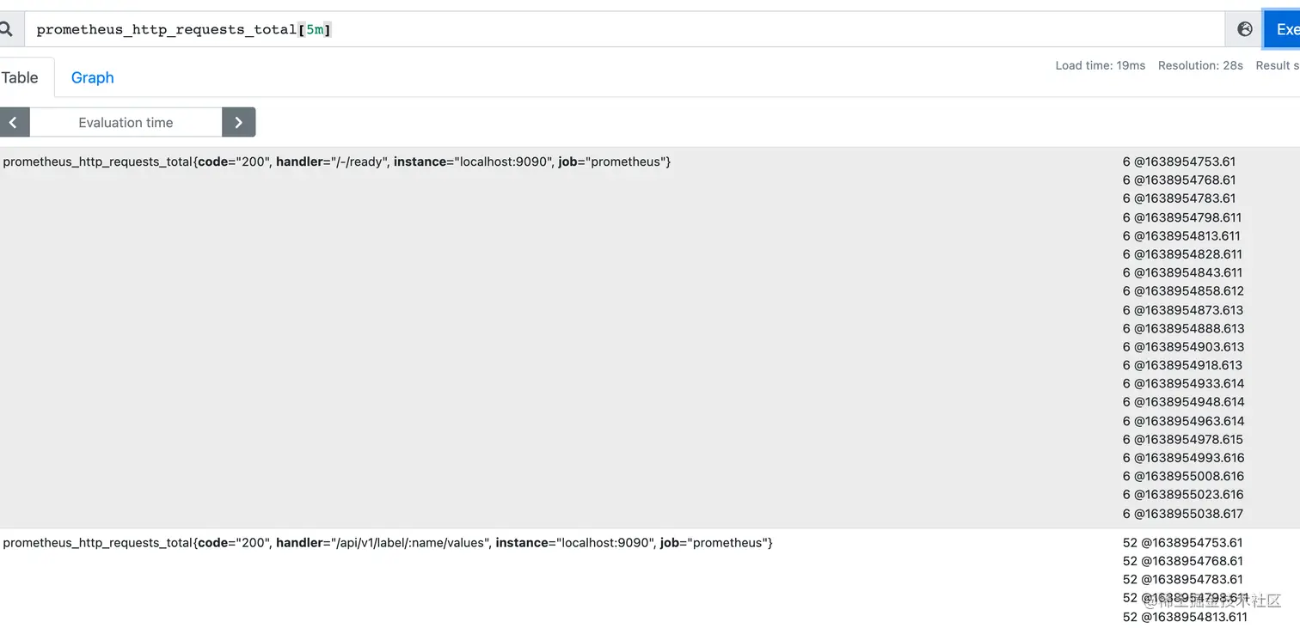
Task: Click the sample value 6 @1638954933.614
Action: click(1183, 384)
